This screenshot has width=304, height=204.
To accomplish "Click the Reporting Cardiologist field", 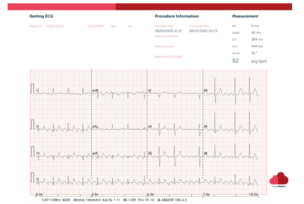I will click(168, 56).
